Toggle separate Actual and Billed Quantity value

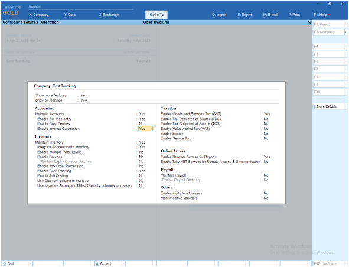tap(141, 185)
